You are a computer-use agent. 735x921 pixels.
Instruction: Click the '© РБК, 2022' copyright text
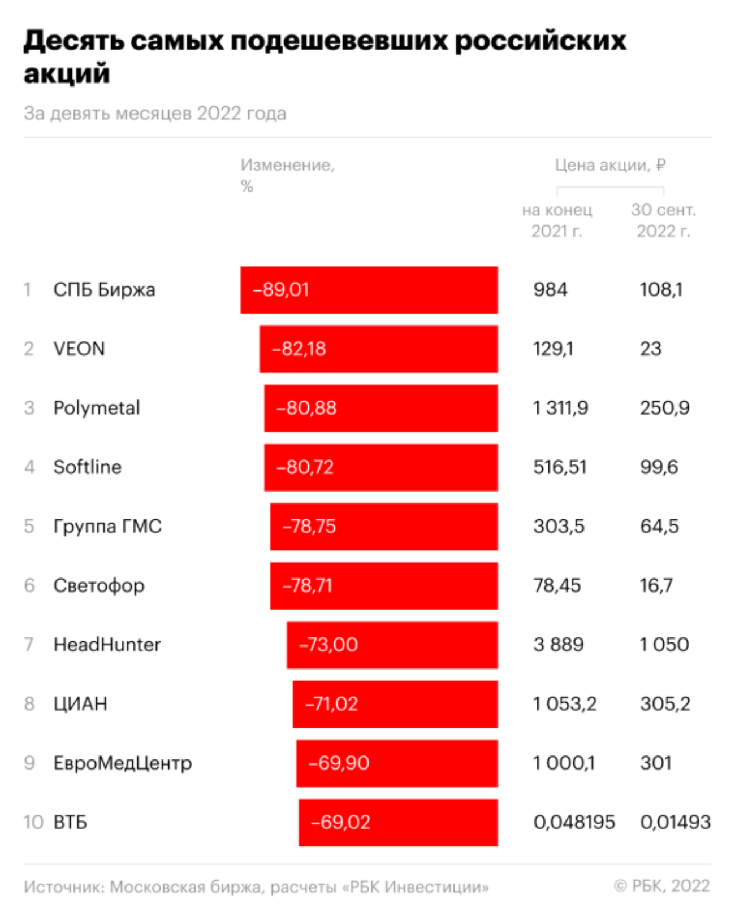click(661, 885)
